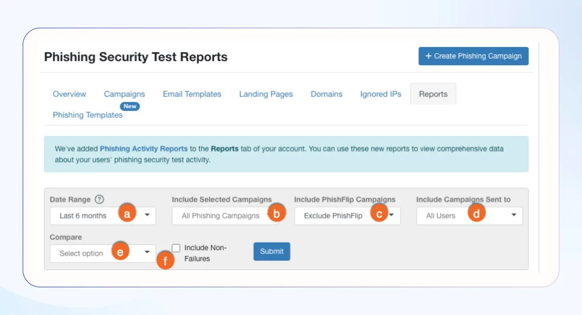Open the Date Range help tooltip icon
This screenshot has height=315, width=582.
pos(99,199)
